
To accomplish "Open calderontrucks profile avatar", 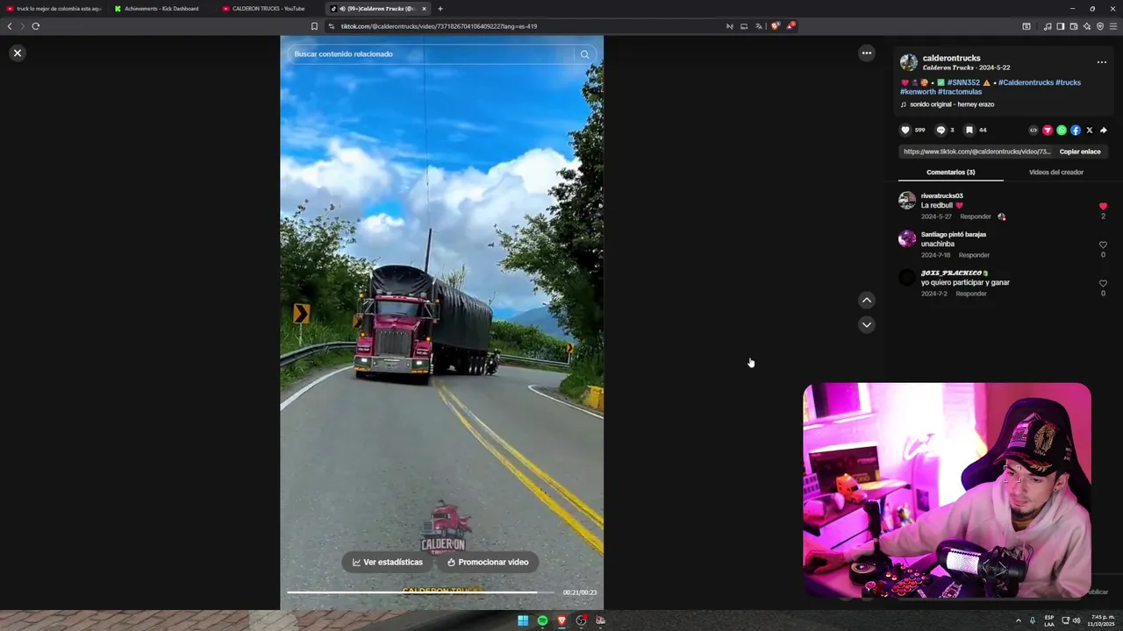I will [x=909, y=62].
